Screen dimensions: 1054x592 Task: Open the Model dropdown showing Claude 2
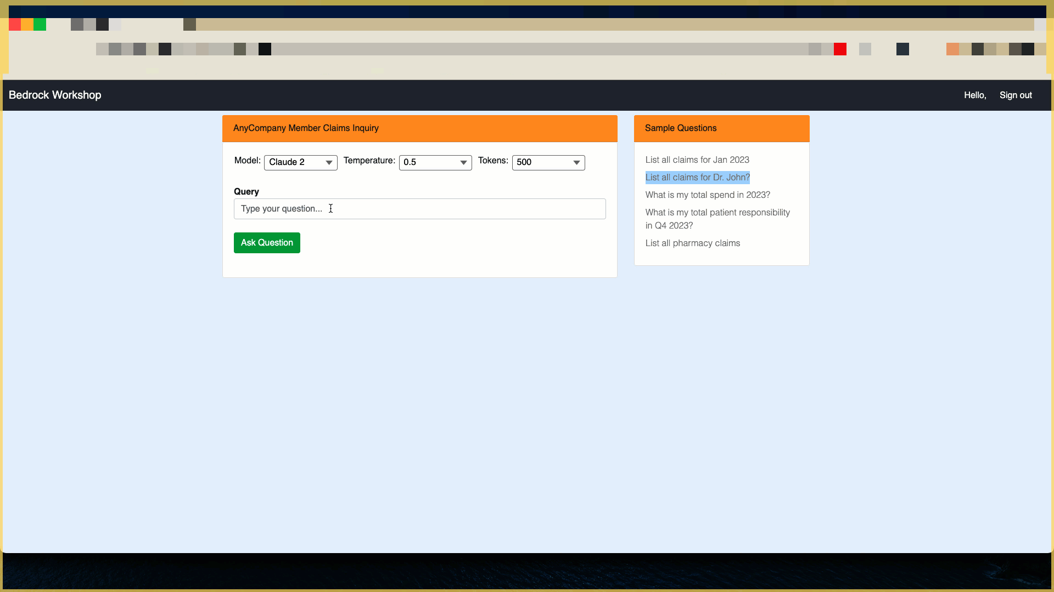click(300, 162)
